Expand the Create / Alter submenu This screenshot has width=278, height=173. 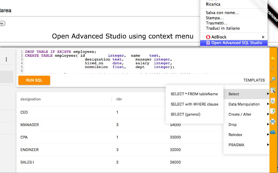246,114
